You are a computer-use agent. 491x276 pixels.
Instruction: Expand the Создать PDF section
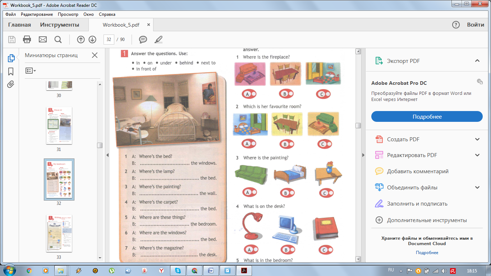click(x=477, y=139)
